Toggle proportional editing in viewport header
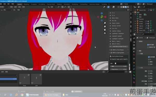The width and height of the screenshot is (156, 97). click(69, 7)
